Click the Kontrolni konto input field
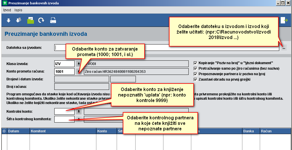Viewport: 292px width, 150px height. click(64, 111)
